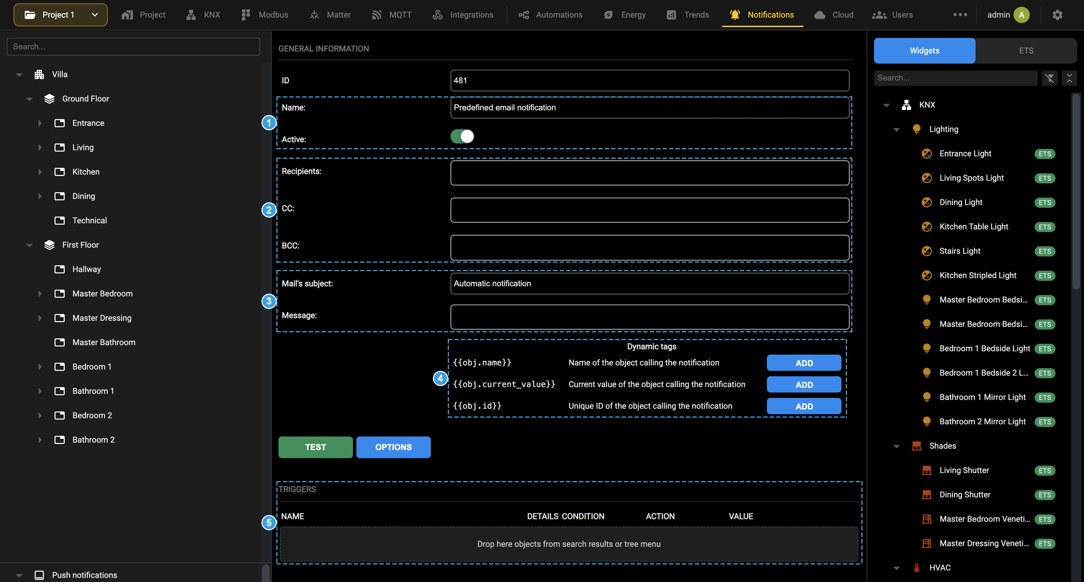
Task: Click the Message input field
Action: point(650,317)
